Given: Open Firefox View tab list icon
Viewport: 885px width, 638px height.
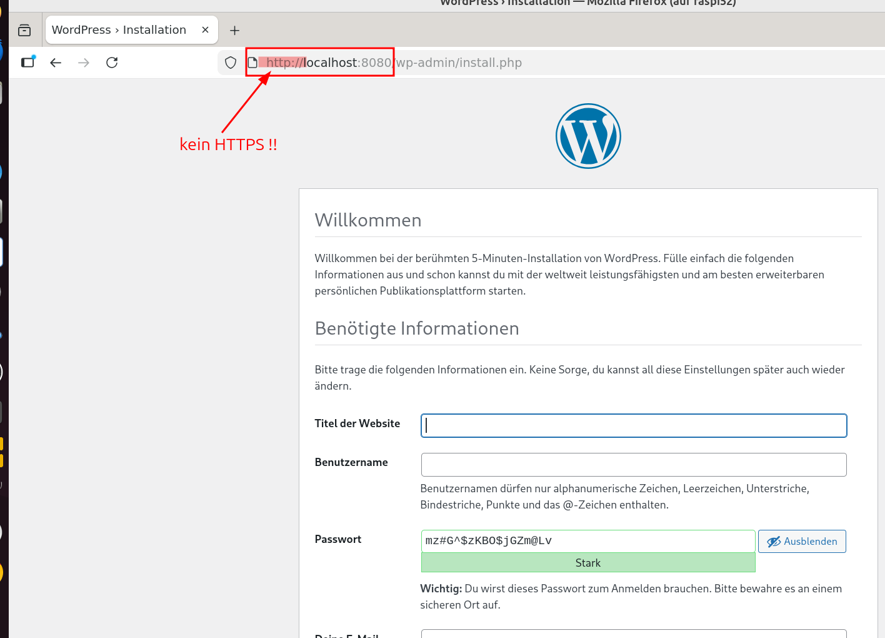Looking at the screenshot, I should click(x=24, y=30).
